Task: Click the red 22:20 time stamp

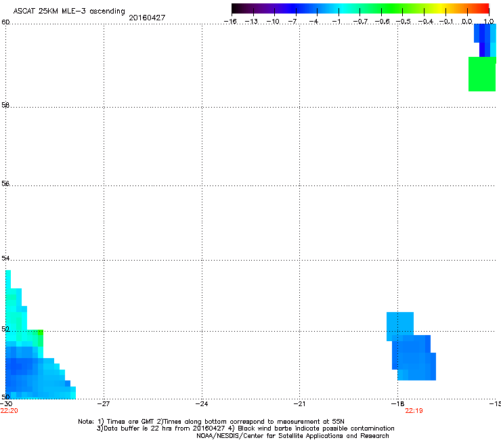Action: click(9, 411)
